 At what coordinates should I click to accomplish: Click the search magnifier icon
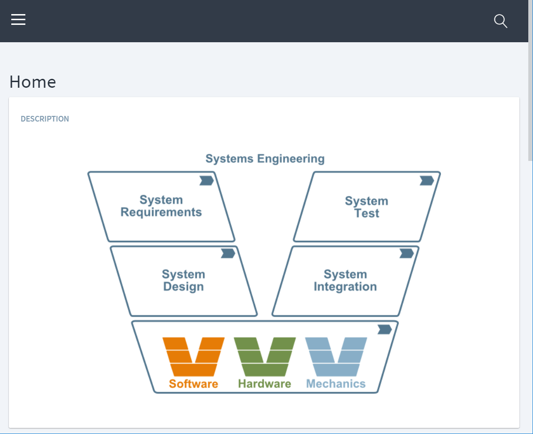click(501, 21)
